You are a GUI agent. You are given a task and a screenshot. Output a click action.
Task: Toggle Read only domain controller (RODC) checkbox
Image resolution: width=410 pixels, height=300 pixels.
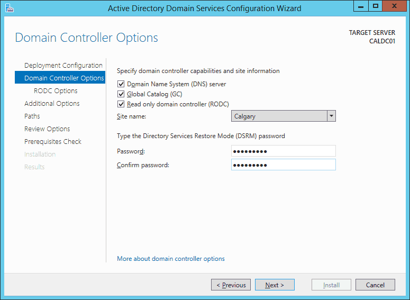tap(121, 104)
